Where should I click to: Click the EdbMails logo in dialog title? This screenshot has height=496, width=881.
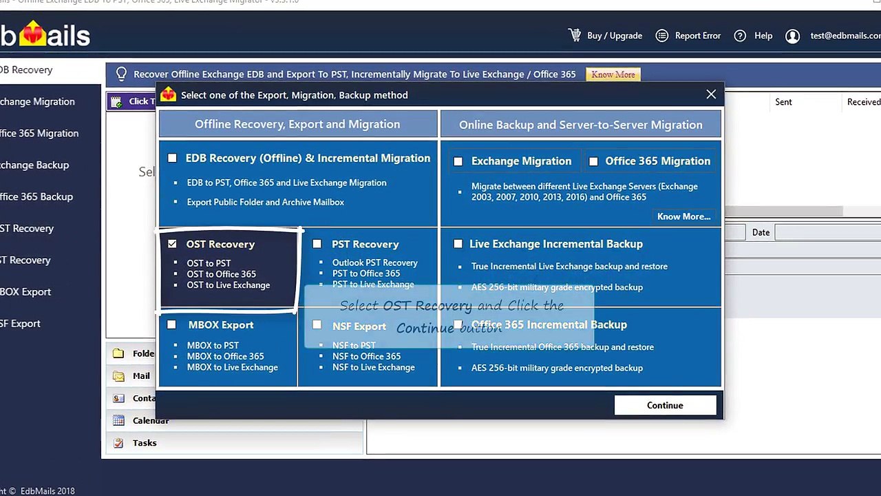[x=168, y=95]
